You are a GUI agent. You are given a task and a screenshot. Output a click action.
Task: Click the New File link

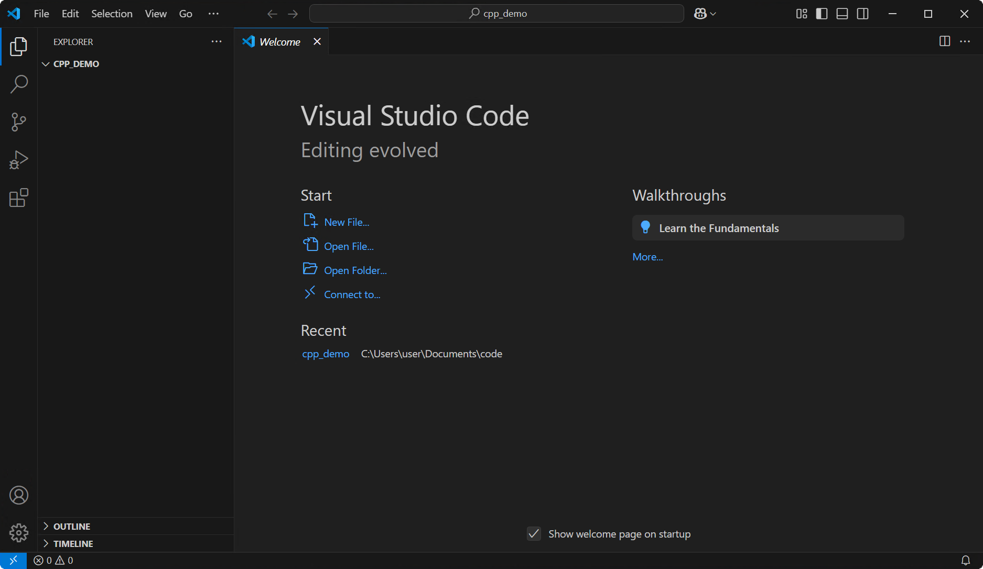tap(346, 222)
